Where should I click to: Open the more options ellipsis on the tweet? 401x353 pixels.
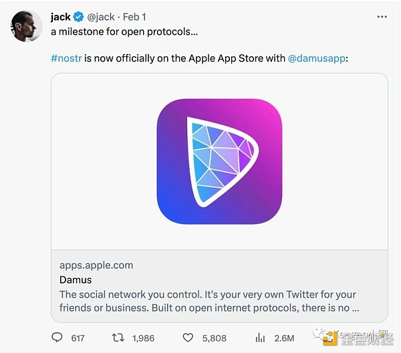382,17
